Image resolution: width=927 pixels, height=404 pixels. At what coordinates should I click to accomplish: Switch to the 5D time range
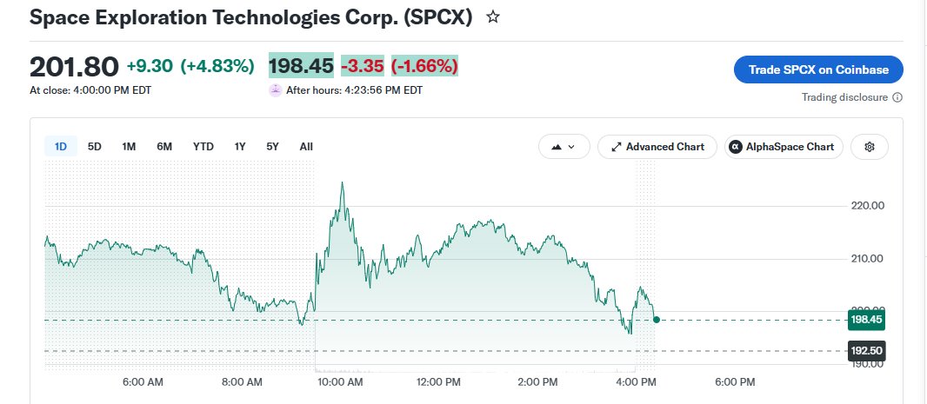95,147
